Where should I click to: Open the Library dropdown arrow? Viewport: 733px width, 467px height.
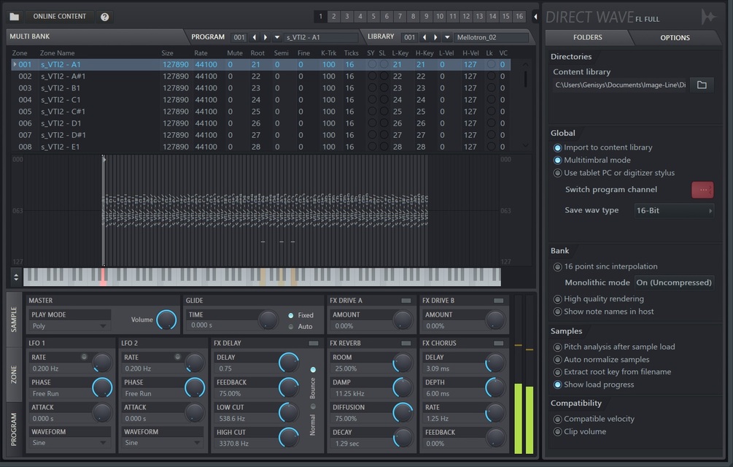click(x=447, y=37)
